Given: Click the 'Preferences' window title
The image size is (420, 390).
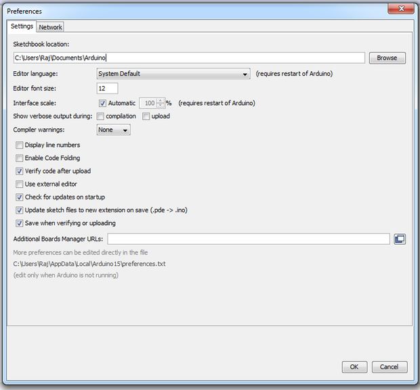Looking at the screenshot, I should [24, 12].
